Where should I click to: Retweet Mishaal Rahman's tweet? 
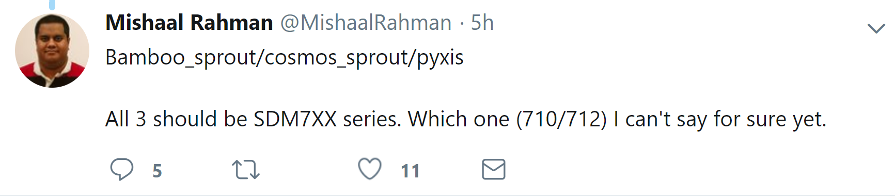(246, 170)
